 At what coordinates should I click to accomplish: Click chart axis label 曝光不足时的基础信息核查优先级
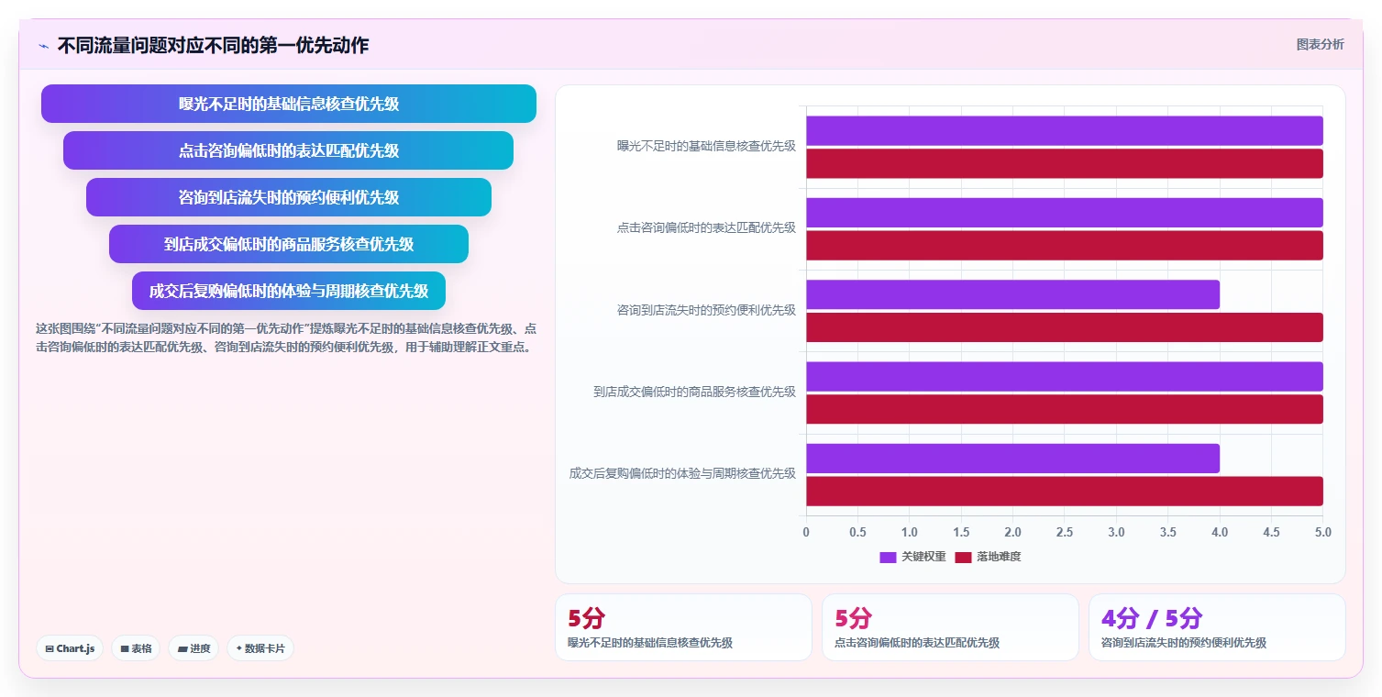(x=706, y=146)
